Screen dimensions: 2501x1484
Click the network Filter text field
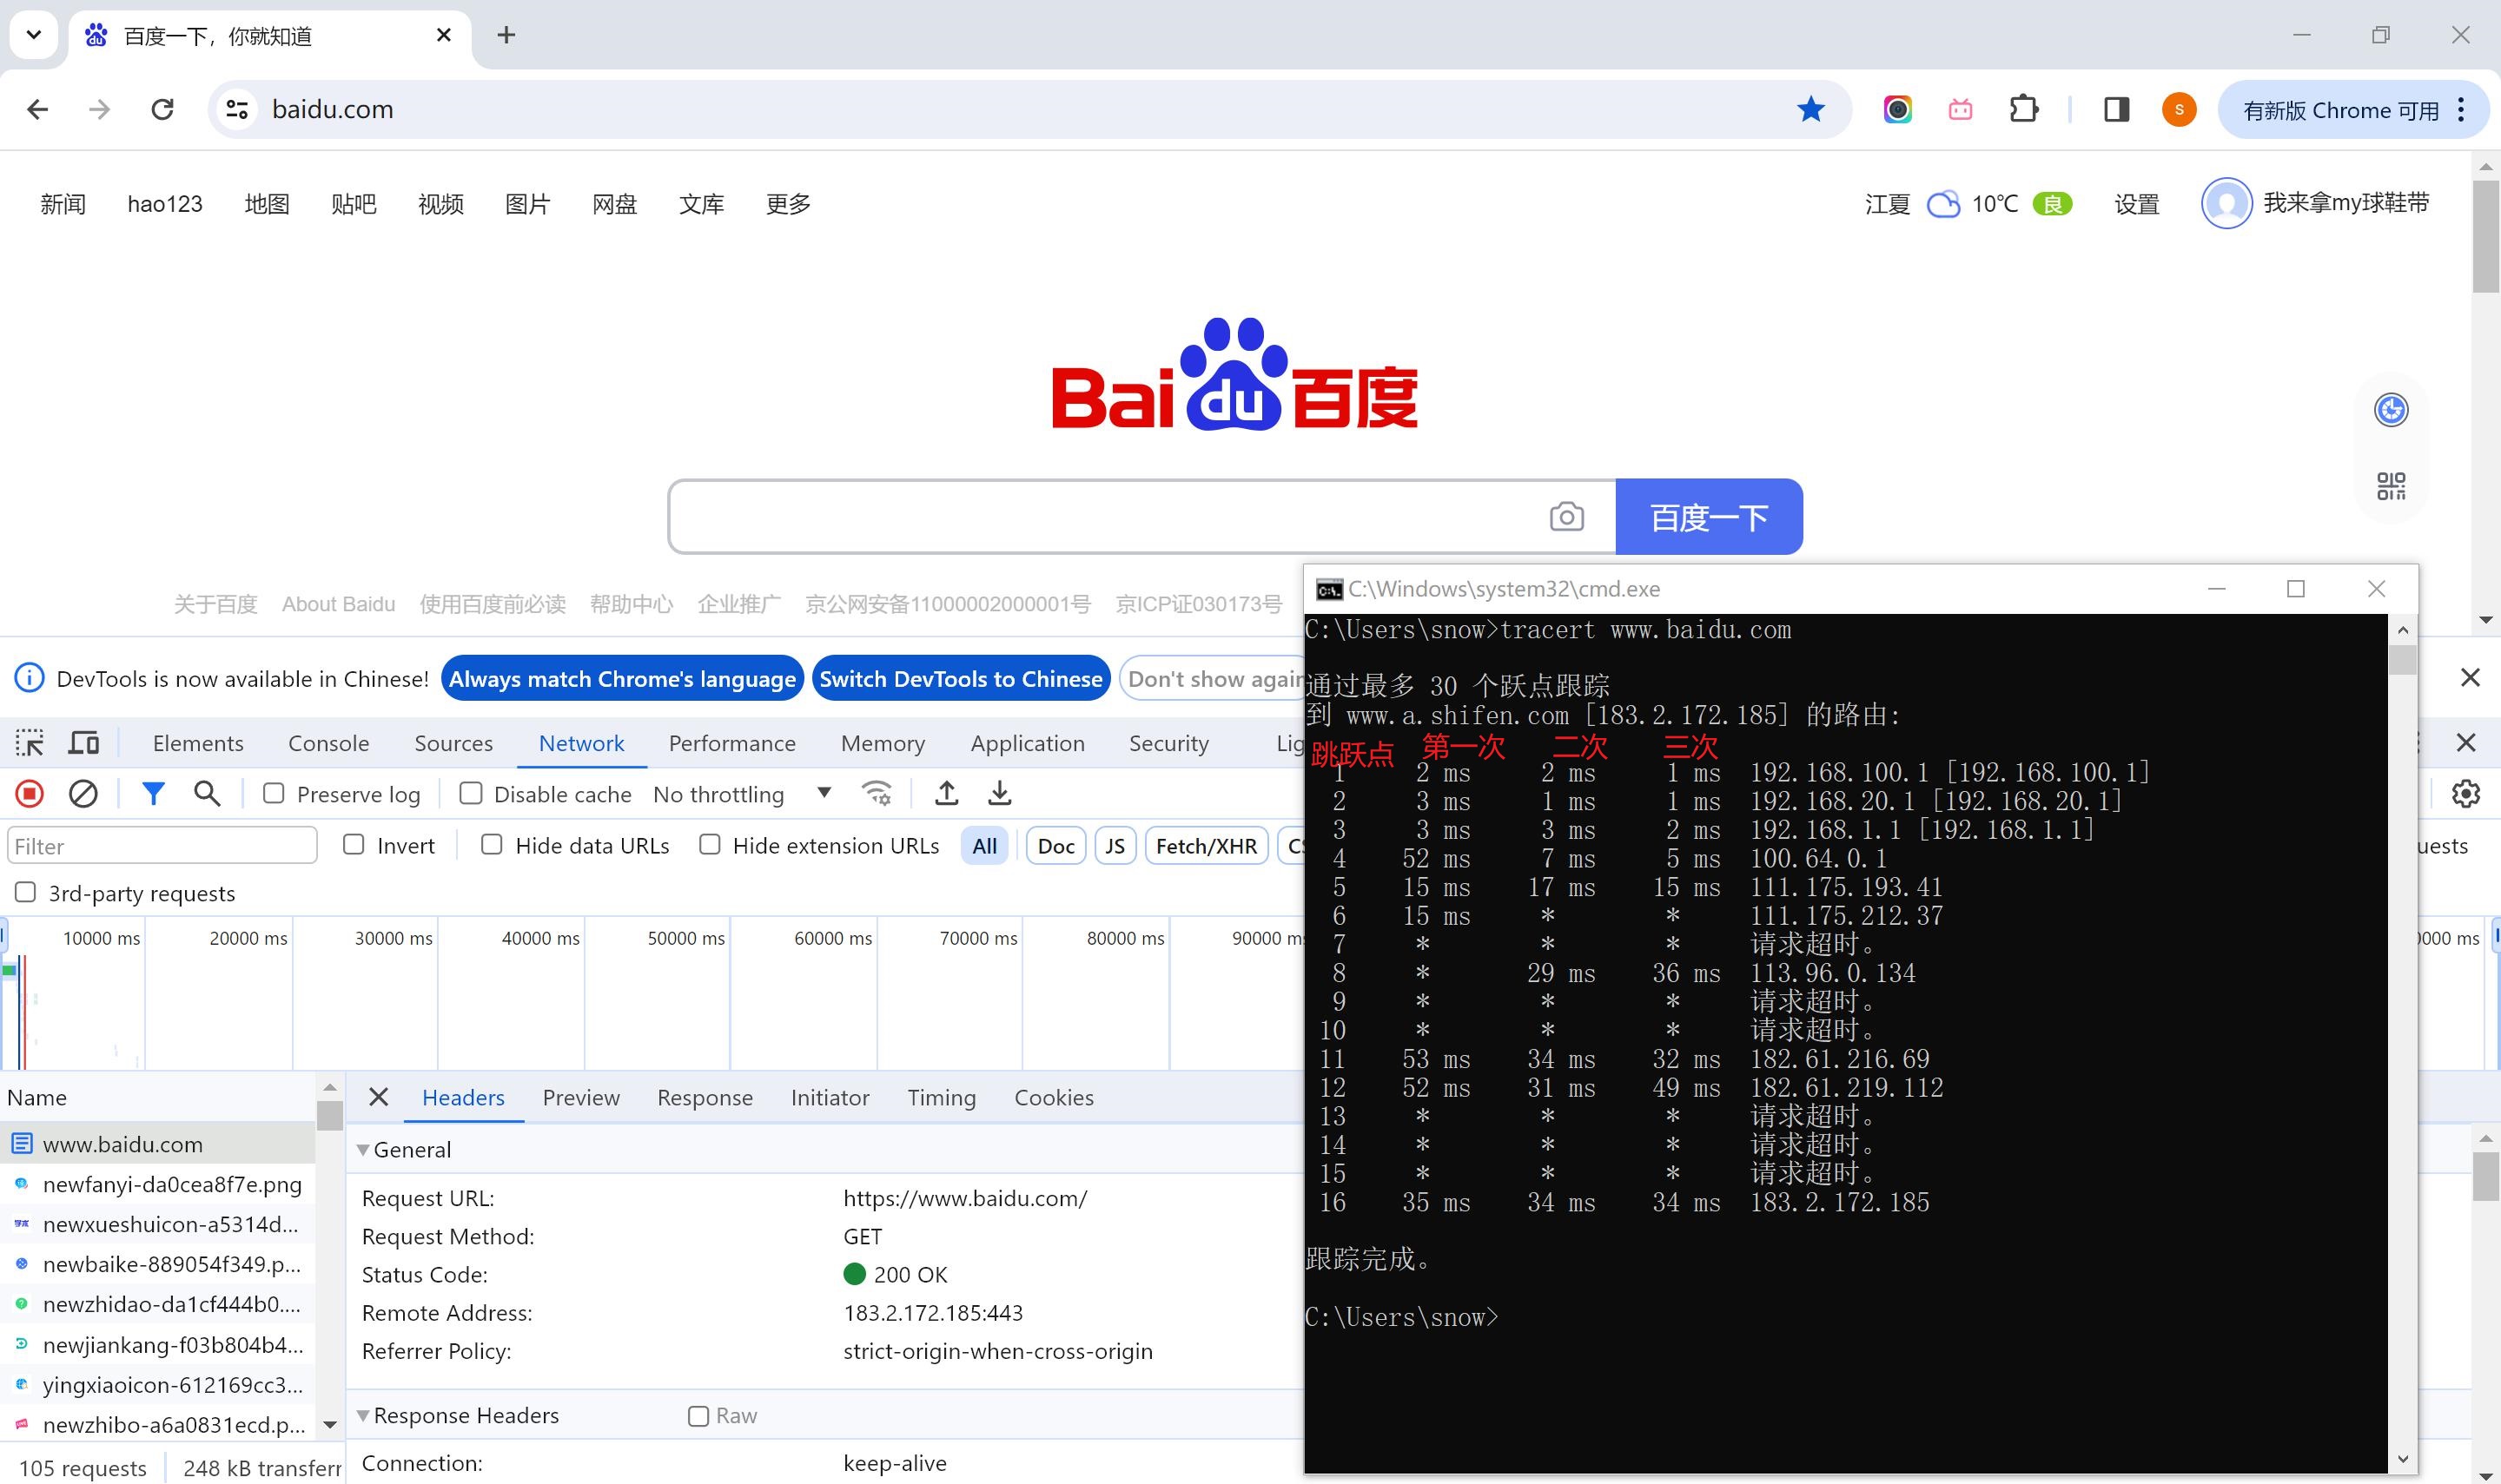coord(162,846)
